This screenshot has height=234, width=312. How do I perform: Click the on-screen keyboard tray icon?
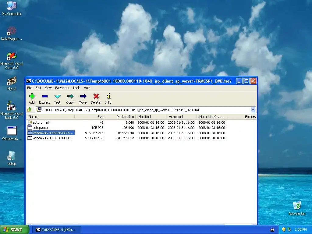pos(272,230)
